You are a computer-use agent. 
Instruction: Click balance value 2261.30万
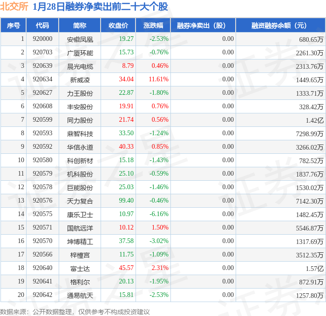coord(310,53)
